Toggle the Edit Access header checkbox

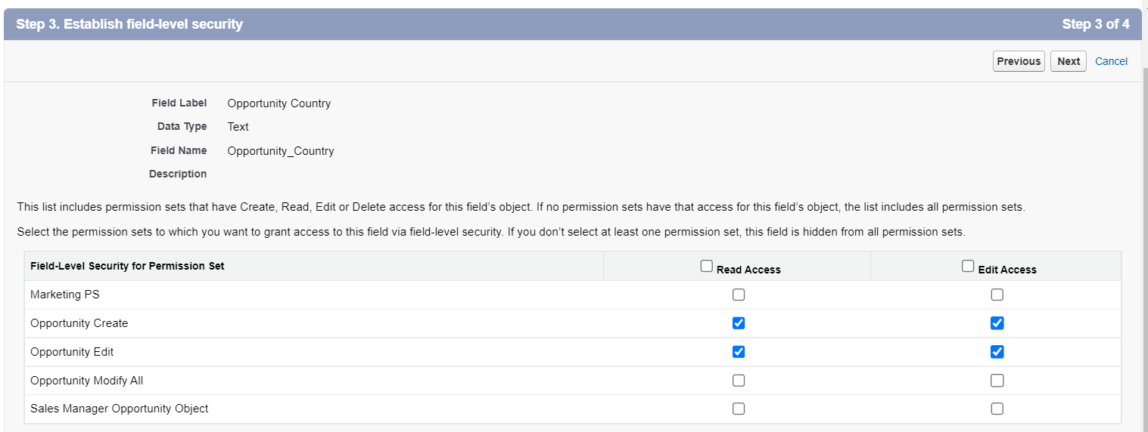pos(968,266)
